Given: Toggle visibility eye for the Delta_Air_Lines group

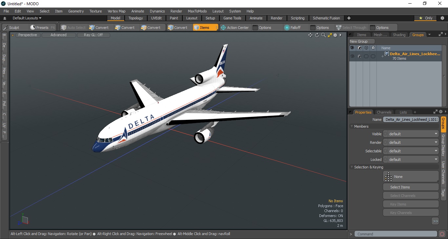Looking at the screenshot, I should [x=352, y=56].
